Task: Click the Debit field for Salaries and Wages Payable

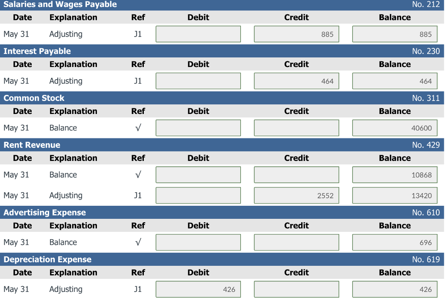Action: (x=198, y=33)
